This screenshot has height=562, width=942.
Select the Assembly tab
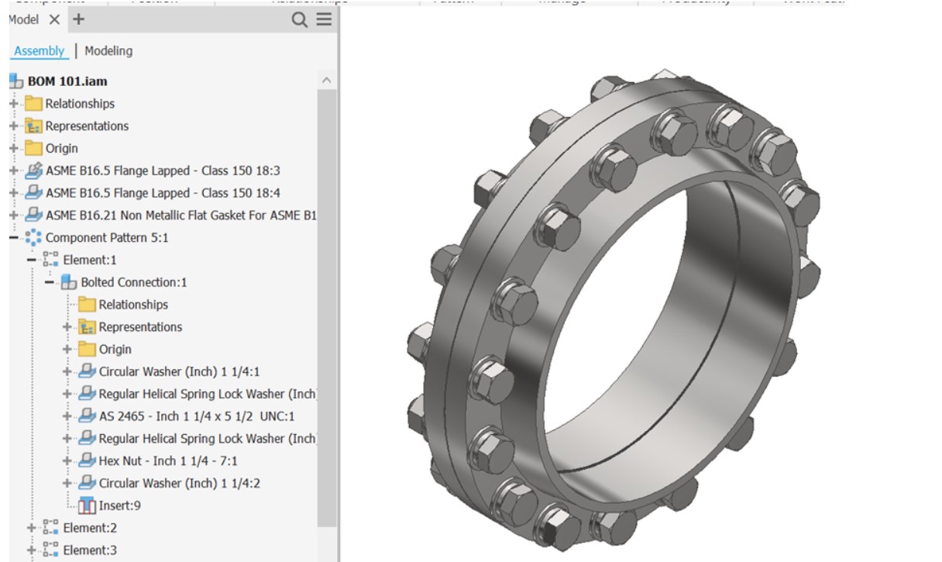click(39, 51)
